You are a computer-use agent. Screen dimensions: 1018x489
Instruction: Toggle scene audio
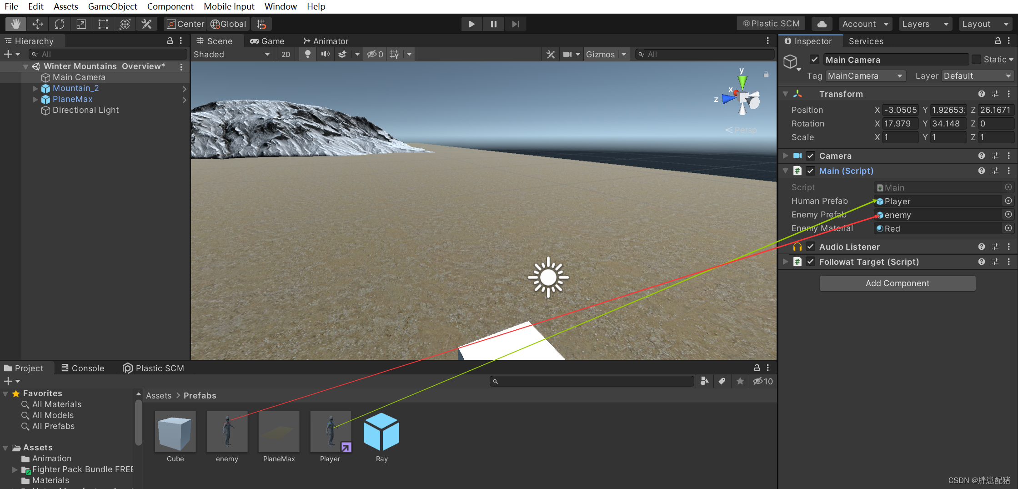click(x=326, y=54)
